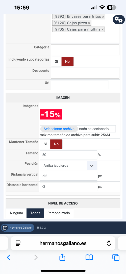Tap Safari's back arrow
This screenshot has height=274, width=126.
point(9,257)
